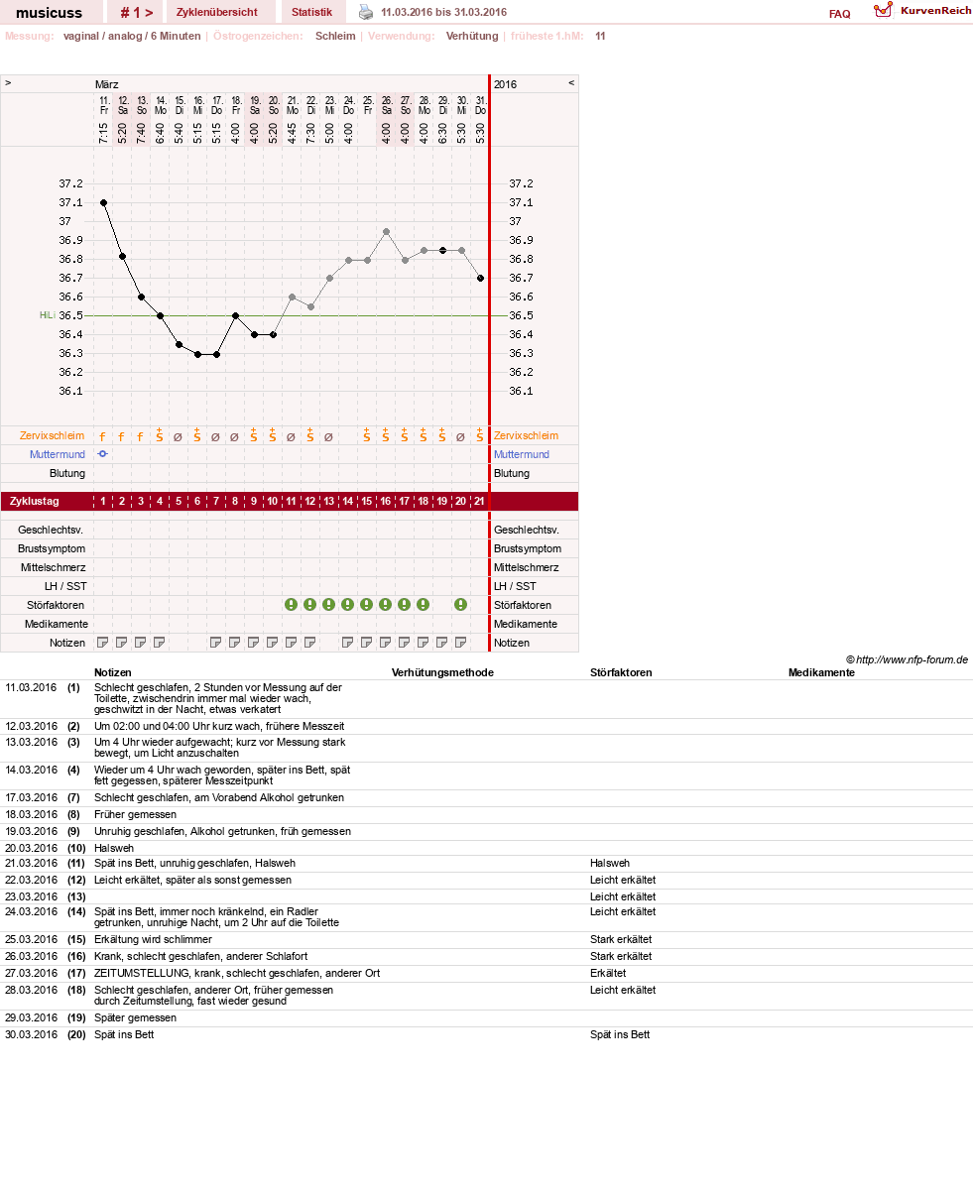Viewport: 973px width, 1192px height.
Task: Click the printer icon
Action: pyautogui.click(x=366, y=12)
